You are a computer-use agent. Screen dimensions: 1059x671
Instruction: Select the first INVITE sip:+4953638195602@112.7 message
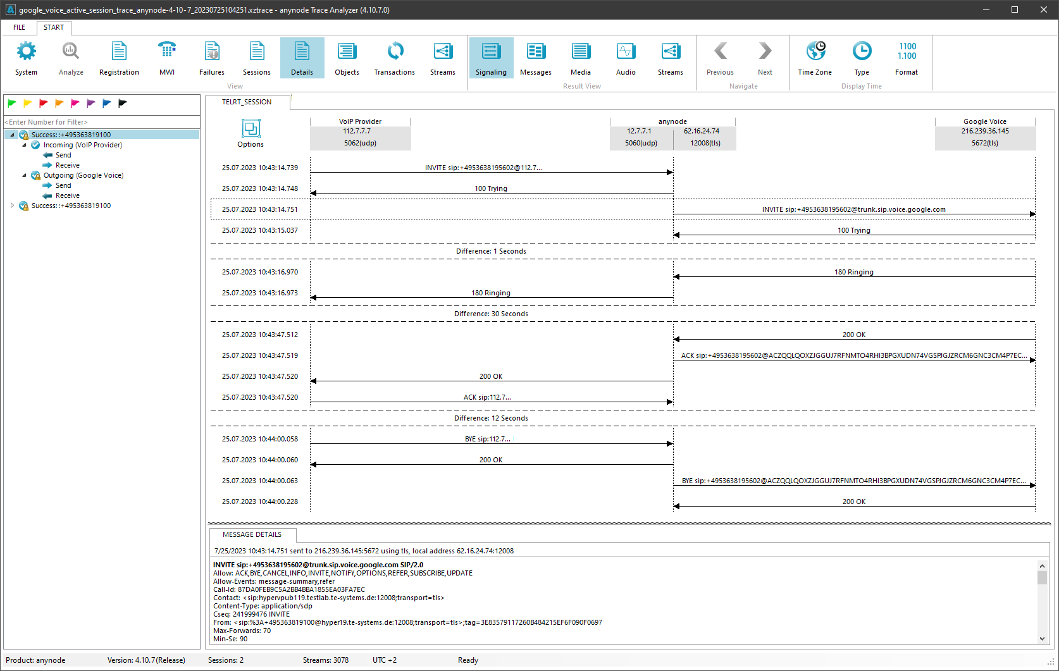[x=483, y=168]
